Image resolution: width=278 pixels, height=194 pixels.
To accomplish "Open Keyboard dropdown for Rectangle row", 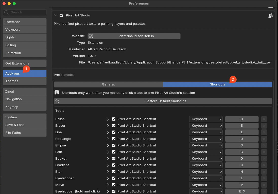I will (206, 139).
